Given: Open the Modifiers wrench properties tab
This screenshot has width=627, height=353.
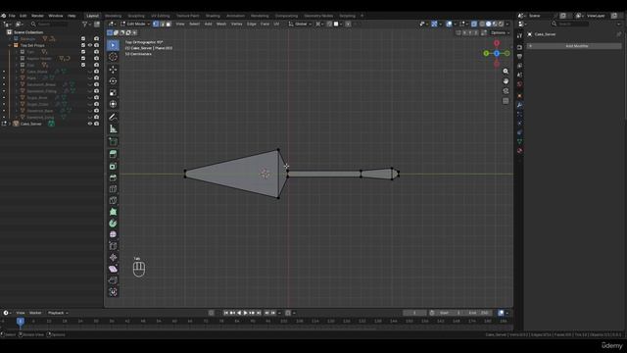Looking at the screenshot, I should [x=519, y=105].
